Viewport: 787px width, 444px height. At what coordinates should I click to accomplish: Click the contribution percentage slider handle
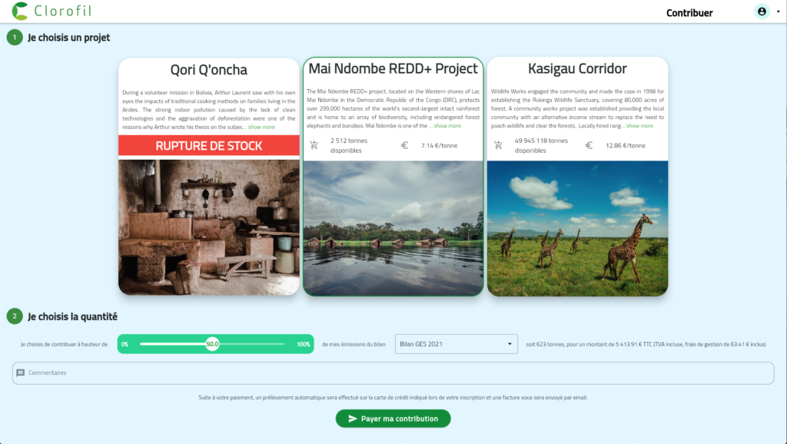point(212,344)
